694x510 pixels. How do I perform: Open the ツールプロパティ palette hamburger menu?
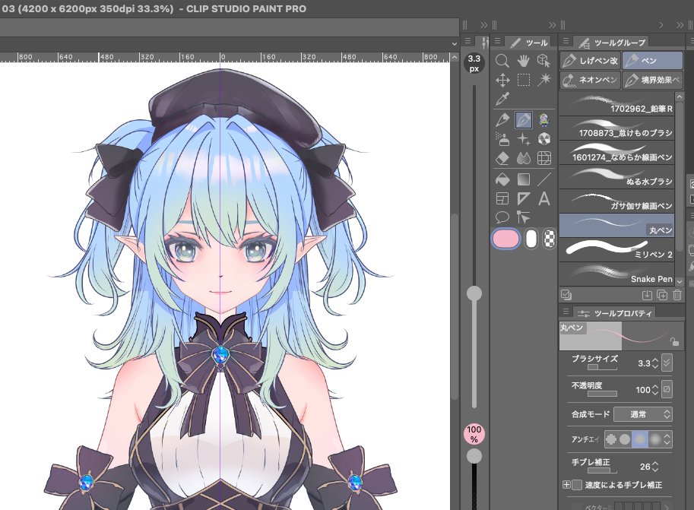point(566,312)
